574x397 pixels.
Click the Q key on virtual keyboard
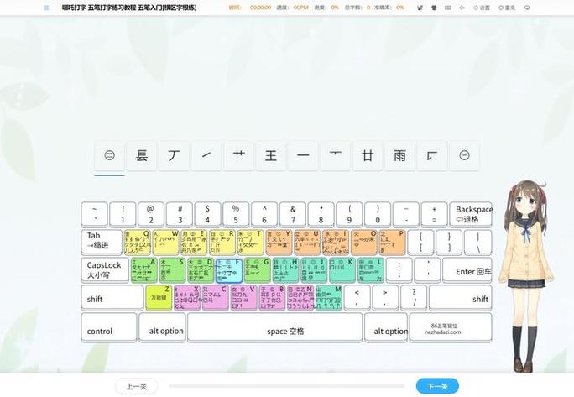tap(138, 242)
